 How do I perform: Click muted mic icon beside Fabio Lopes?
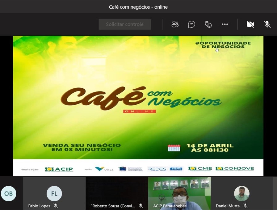(x=56, y=206)
